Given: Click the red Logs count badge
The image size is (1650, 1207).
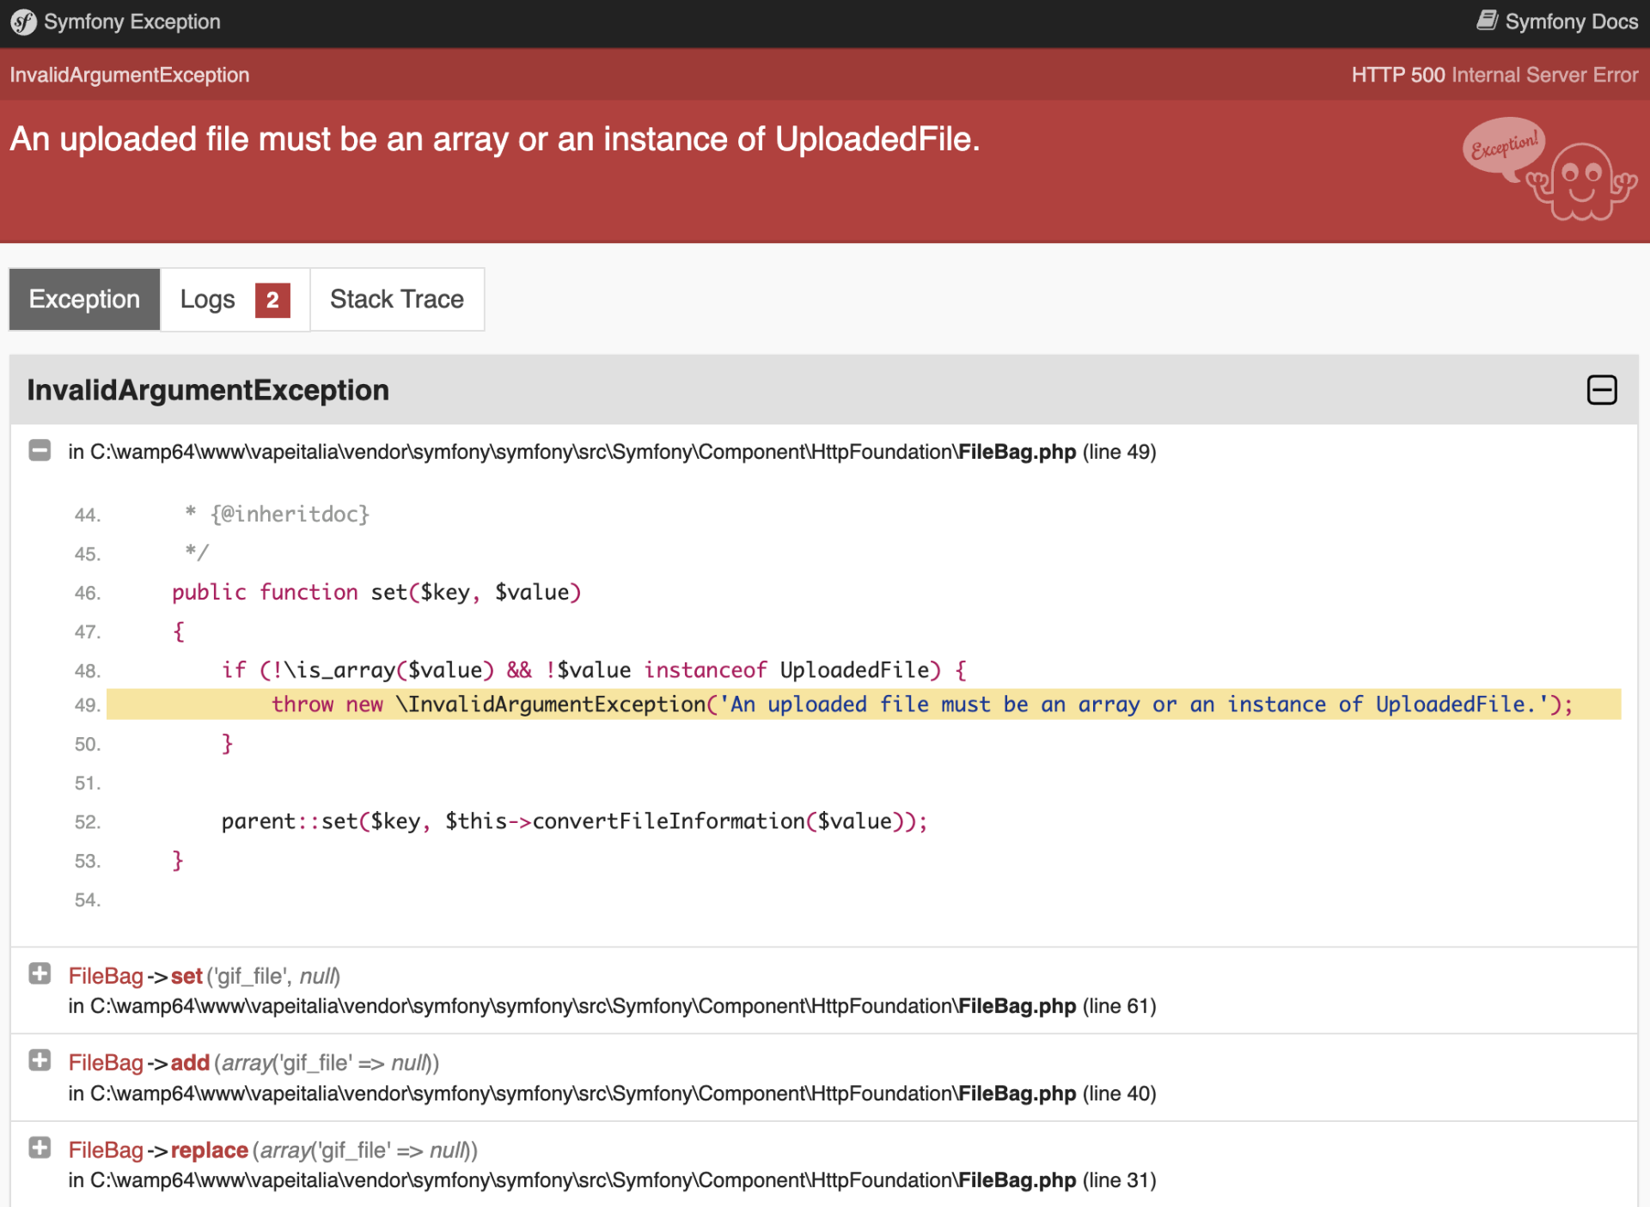Looking at the screenshot, I should (x=272, y=300).
